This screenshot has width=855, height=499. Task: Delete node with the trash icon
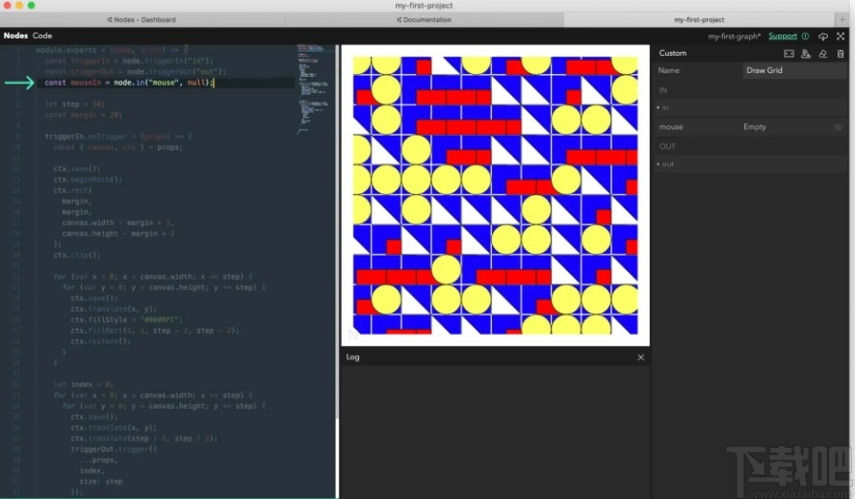pos(841,54)
